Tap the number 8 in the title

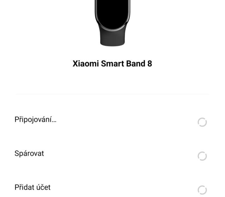click(149, 64)
